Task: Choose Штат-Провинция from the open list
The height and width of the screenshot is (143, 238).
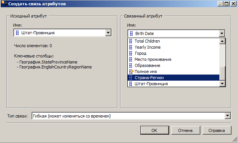Action: pyautogui.click(x=173, y=84)
